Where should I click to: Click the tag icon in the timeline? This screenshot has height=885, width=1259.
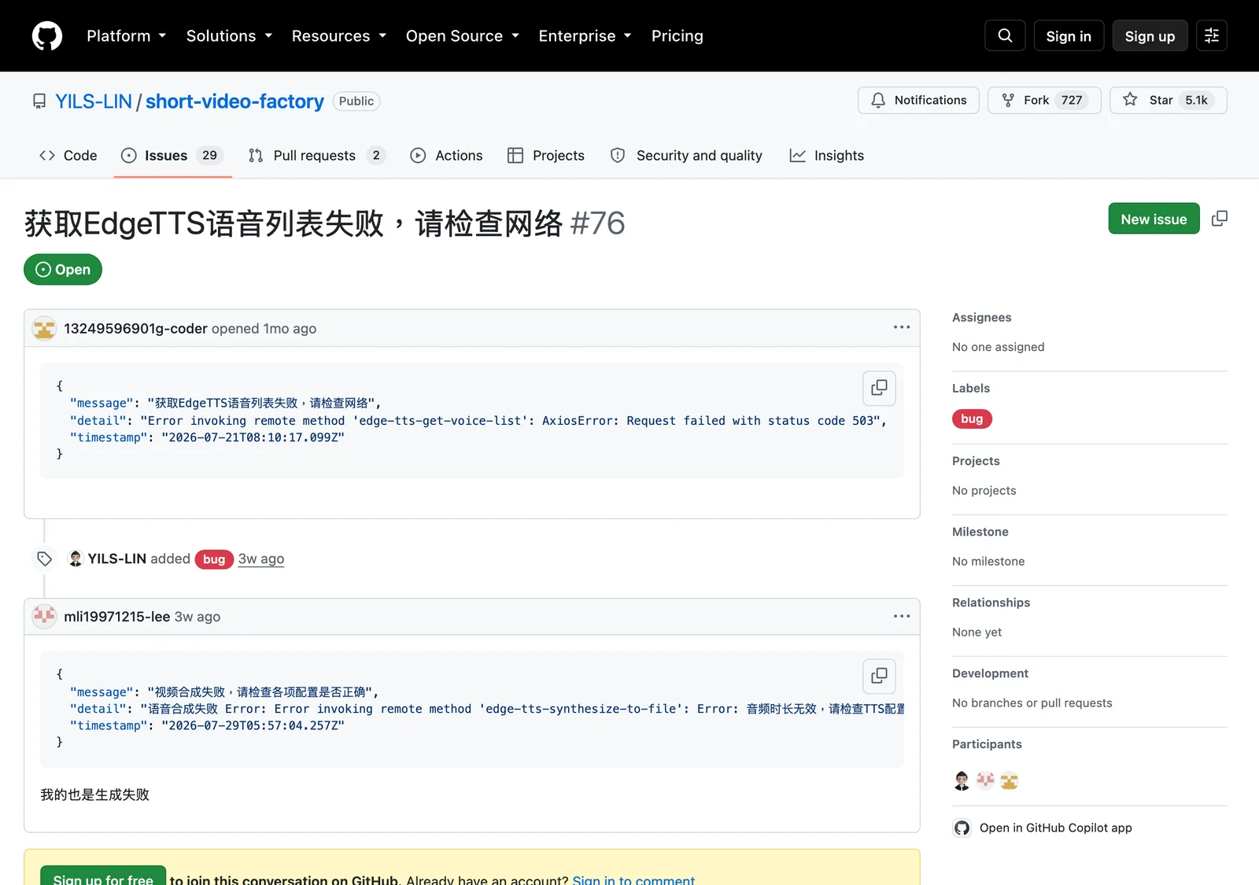[44, 559]
